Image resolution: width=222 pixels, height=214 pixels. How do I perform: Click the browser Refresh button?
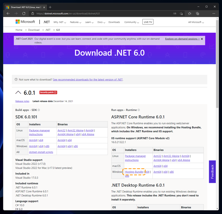point(24,13)
